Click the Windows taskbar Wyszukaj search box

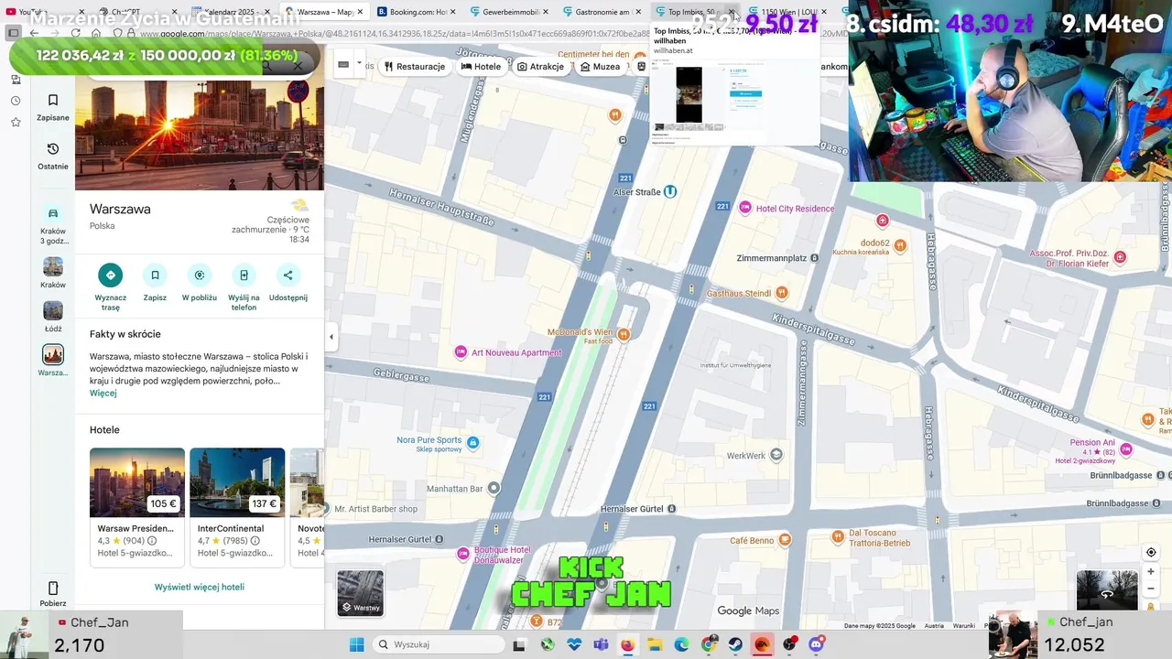(x=439, y=644)
